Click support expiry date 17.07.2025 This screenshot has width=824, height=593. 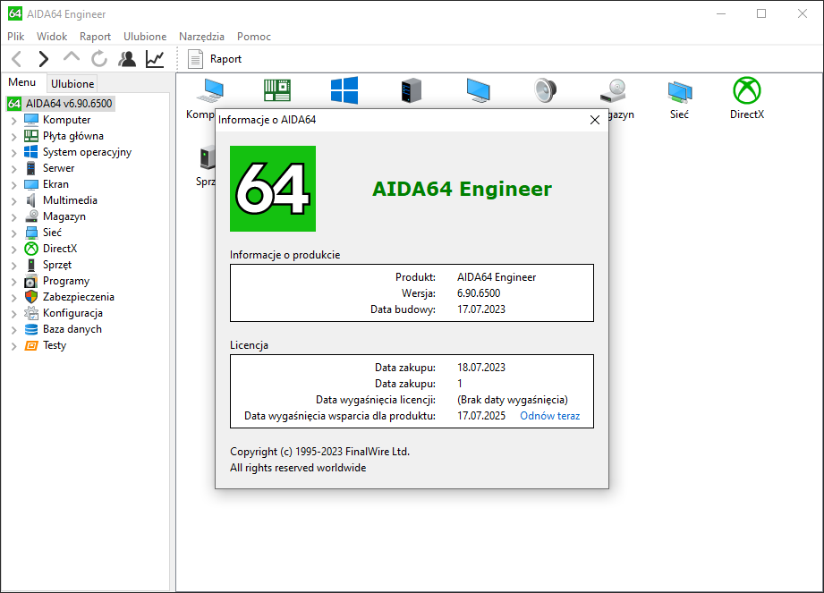481,416
